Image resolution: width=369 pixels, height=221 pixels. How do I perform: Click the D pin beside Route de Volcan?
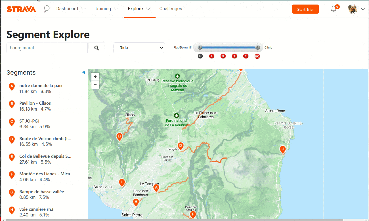click(x=12, y=139)
